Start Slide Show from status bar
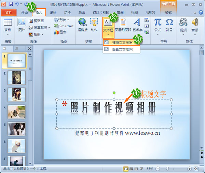Image resolution: width=205 pixels, height=173 pixels. point(141,169)
